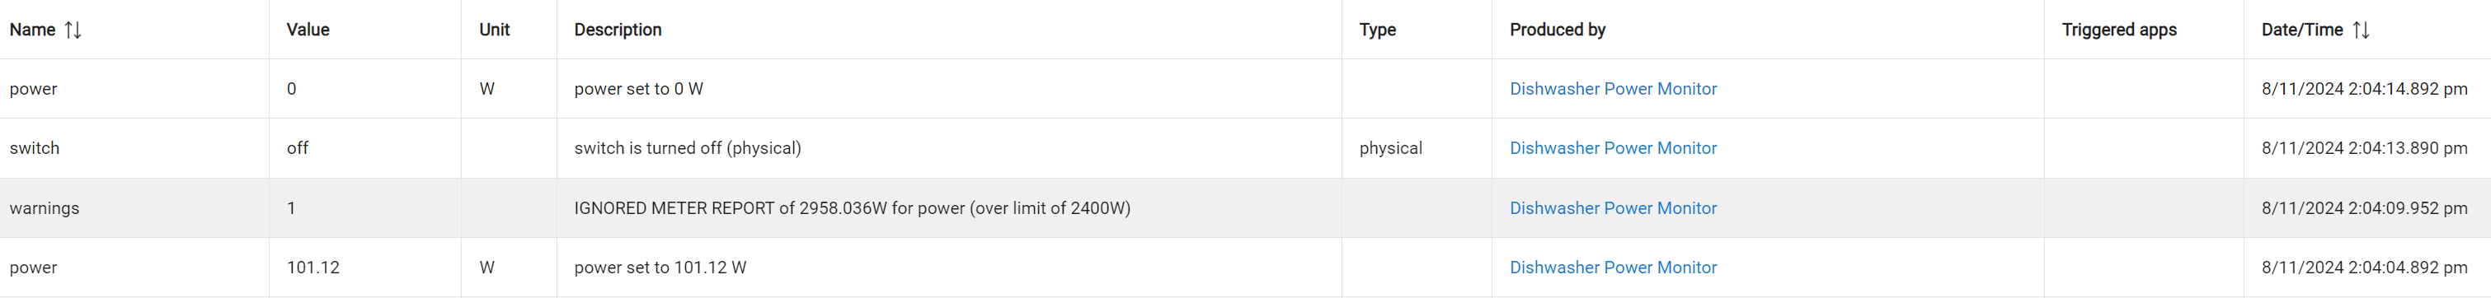Click the Name column header
This screenshot has height=298, width=2491.
(x=33, y=30)
